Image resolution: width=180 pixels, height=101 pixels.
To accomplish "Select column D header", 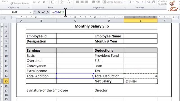I will click(109, 21).
